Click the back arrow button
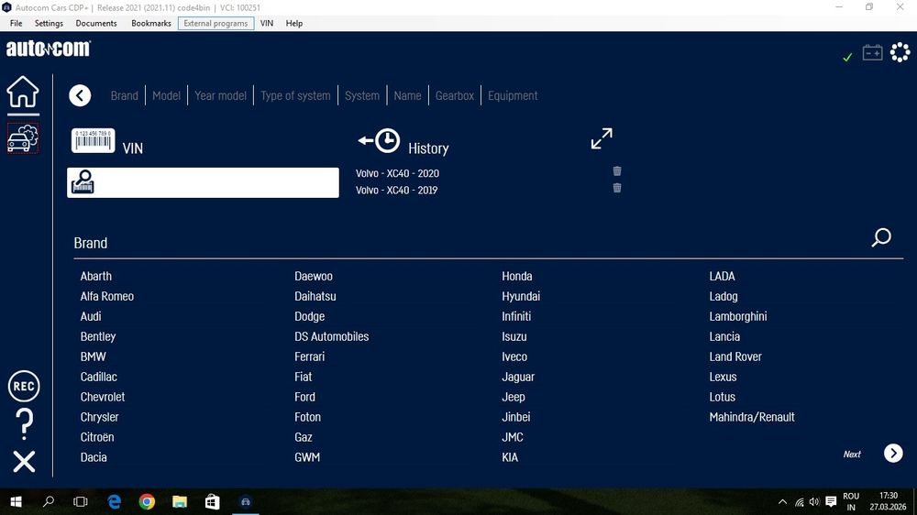This screenshot has width=917, height=515. (x=80, y=95)
